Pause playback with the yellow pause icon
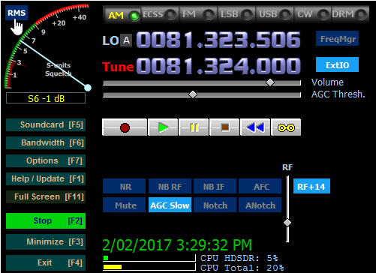The image size is (376, 273). tap(194, 127)
